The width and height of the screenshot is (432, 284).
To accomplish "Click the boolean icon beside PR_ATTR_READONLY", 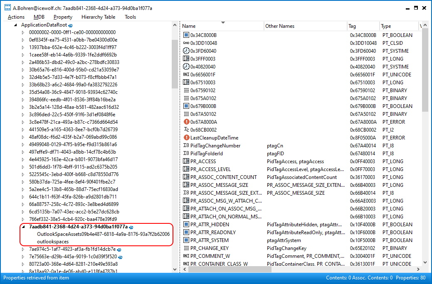I will click(x=186, y=232).
